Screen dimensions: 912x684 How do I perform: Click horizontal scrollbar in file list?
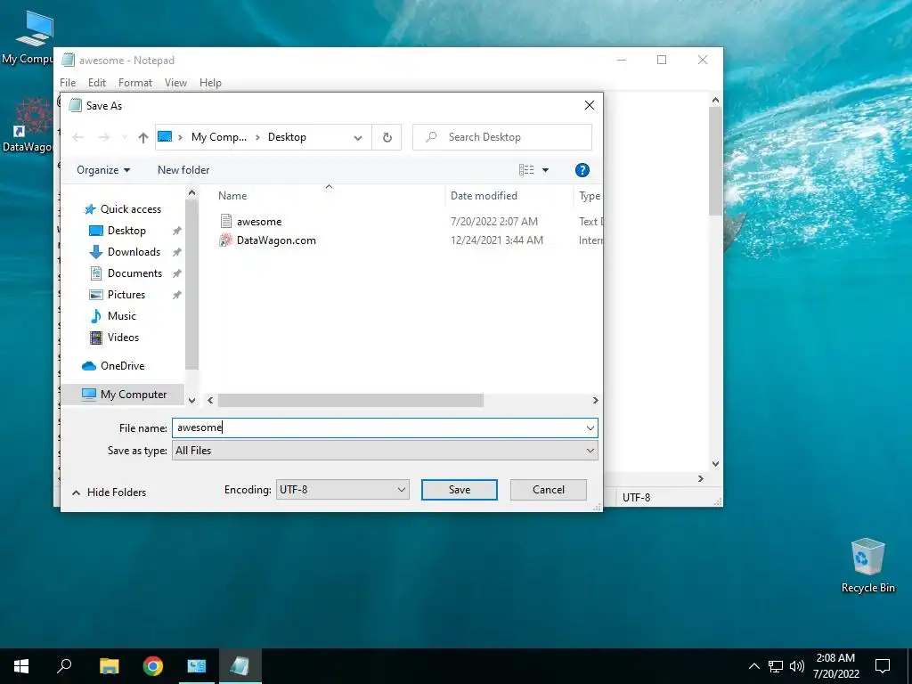tap(351, 400)
